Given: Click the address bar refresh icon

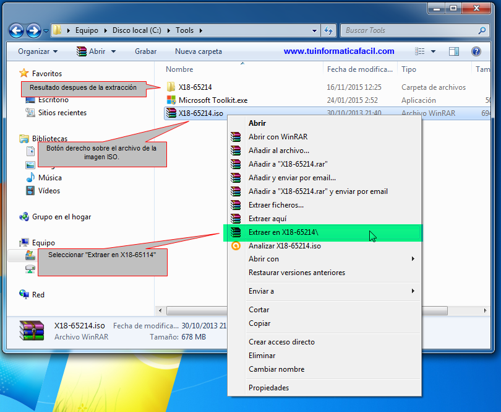Looking at the screenshot, I should [x=328, y=31].
